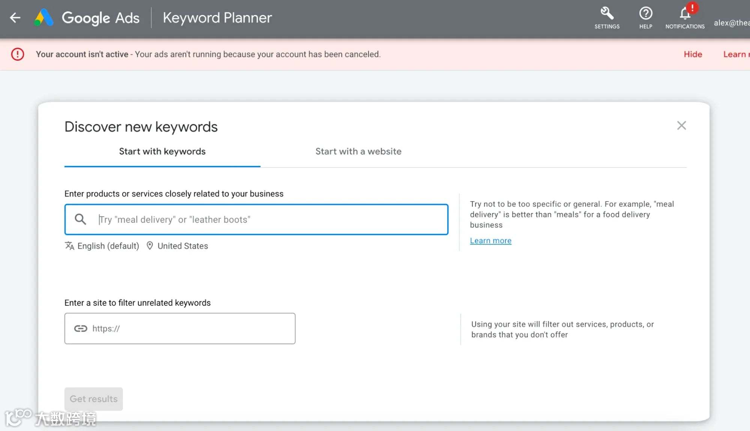Click the search magnifier icon in keyword field
This screenshot has height=431, width=750.
[80, 219]
